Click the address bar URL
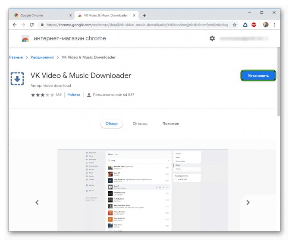This screenshot has width=289, height=240. (x=137, y=25)
